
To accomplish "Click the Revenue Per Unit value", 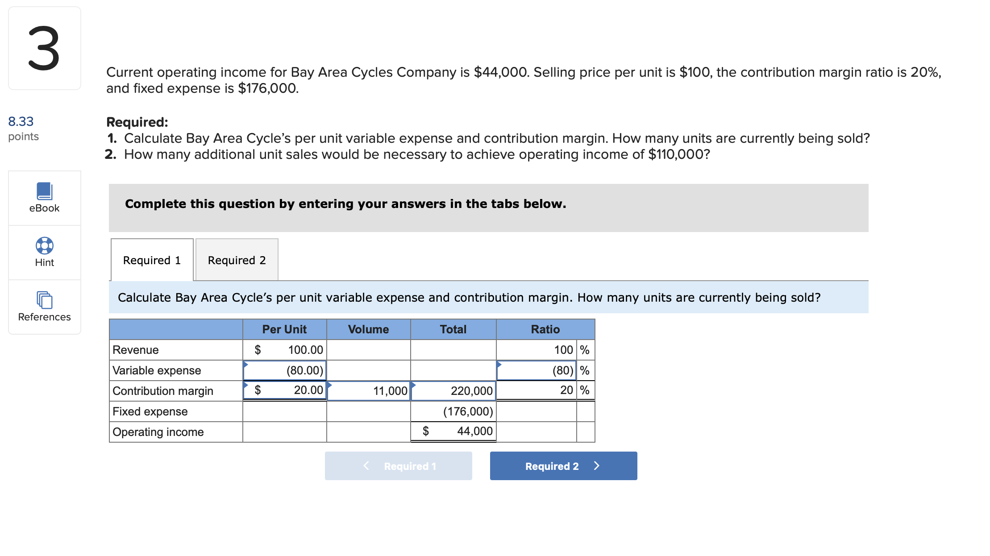I will pyautogui.click(x=284, y=349).
